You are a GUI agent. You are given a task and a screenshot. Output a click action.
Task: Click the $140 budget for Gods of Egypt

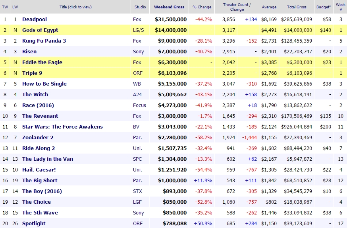pyautogui.click(x=326, y=30)
